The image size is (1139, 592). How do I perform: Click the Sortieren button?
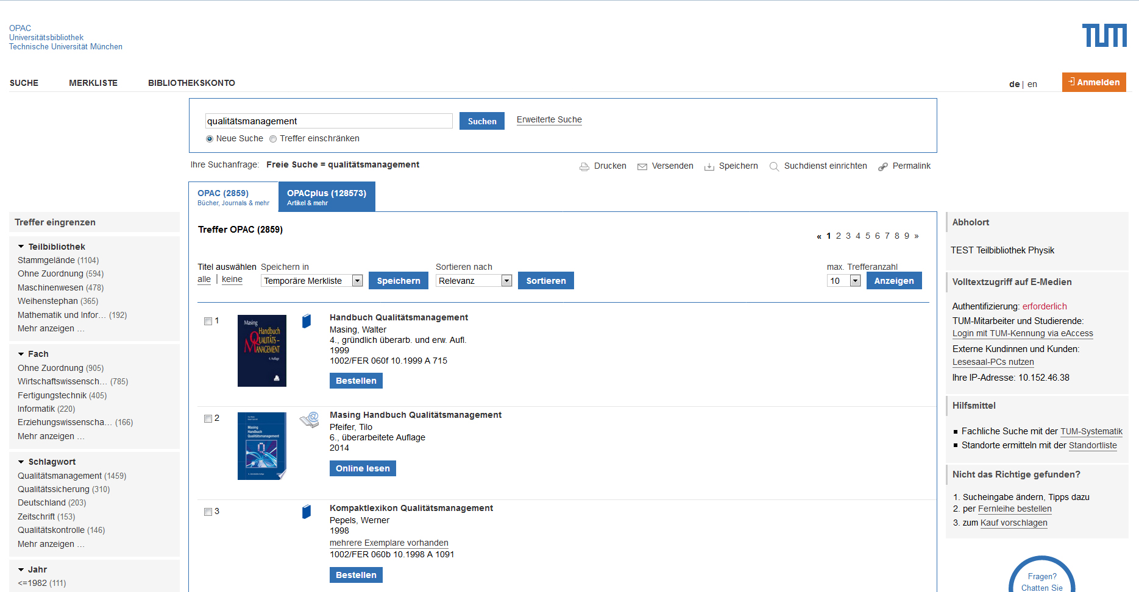pos(546,281)
